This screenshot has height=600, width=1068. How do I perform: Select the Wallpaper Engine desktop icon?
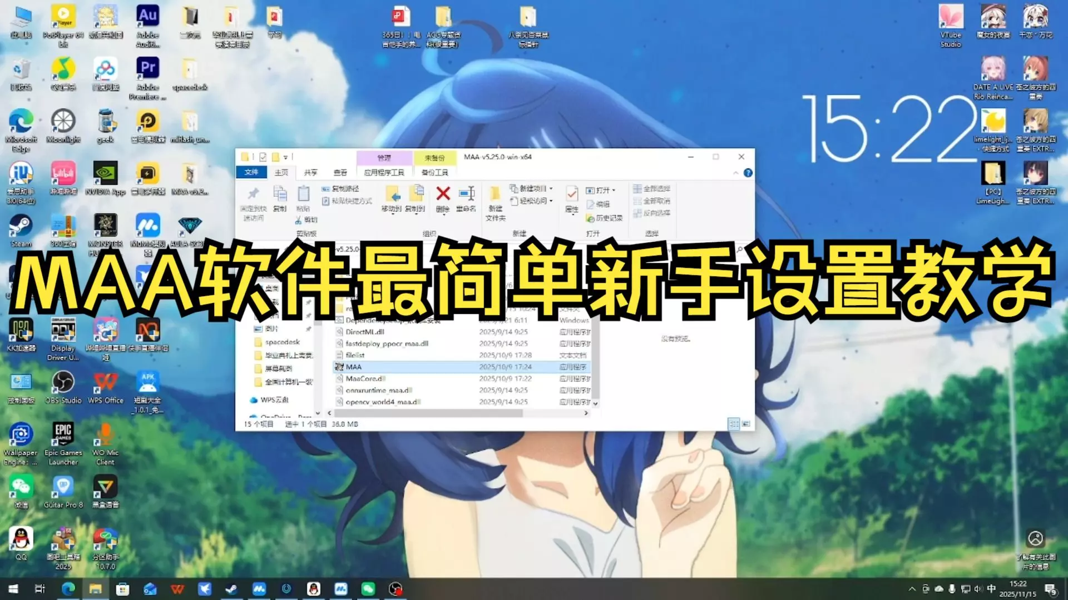[x=21, y=444]
